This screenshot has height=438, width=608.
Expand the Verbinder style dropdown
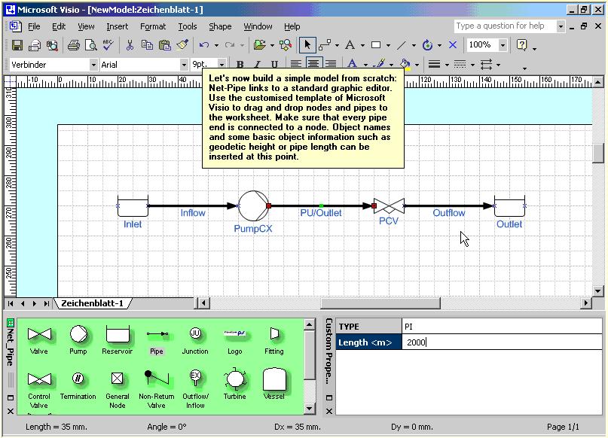tap(93, 65)
